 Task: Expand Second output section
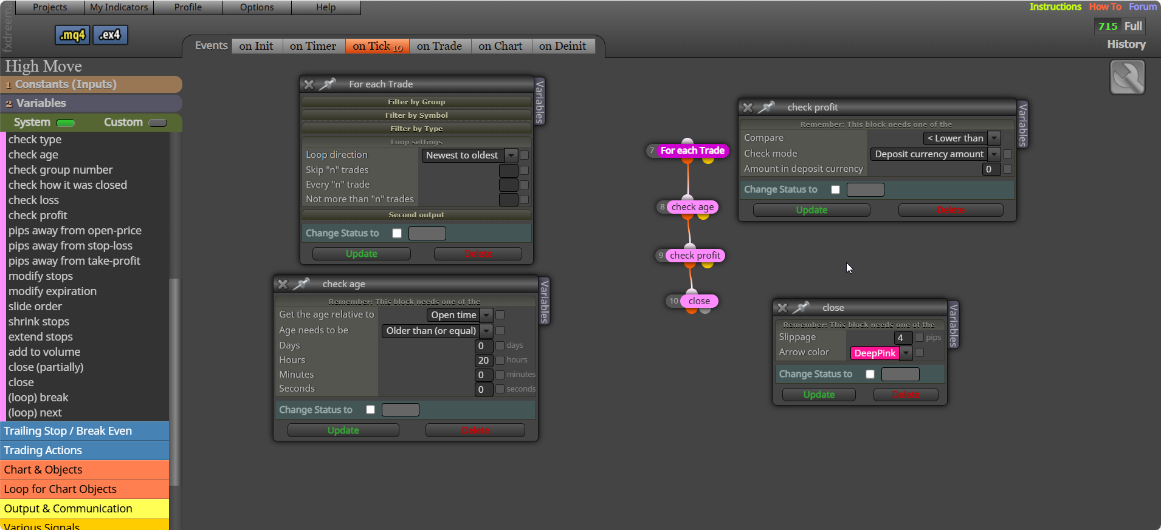pyautogui.click(x=416, y=215)
